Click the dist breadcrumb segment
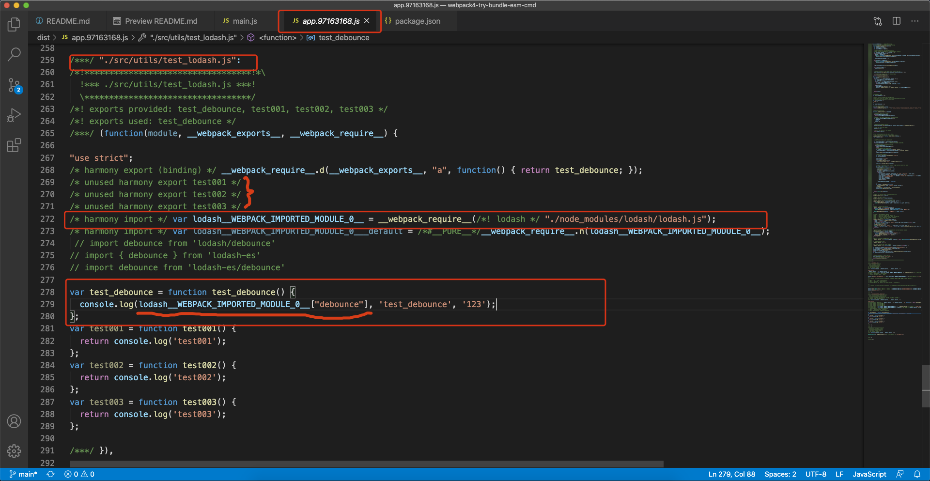The image size is (930, 481). pos(44,38)
